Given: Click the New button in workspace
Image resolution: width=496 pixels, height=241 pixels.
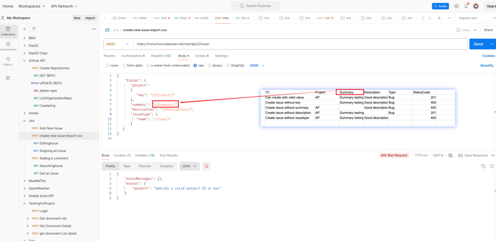Looking at the screenshot, I should [77, 18].
